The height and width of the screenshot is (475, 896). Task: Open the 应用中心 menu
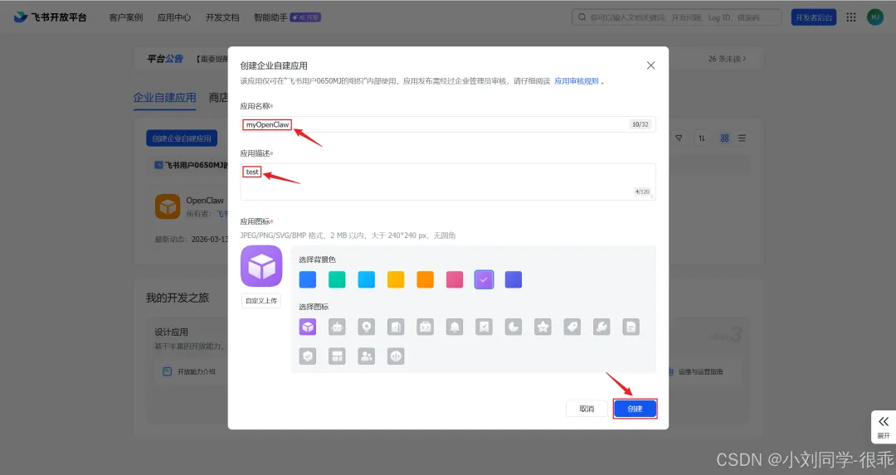click(x=174, y=17)
